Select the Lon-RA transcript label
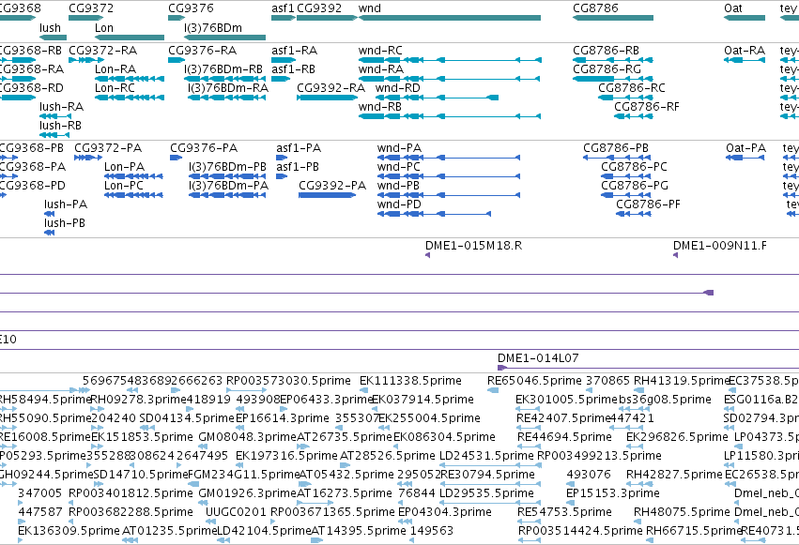Screen dimensions: 799x545 pyautogui.click(x=115, y=69)
